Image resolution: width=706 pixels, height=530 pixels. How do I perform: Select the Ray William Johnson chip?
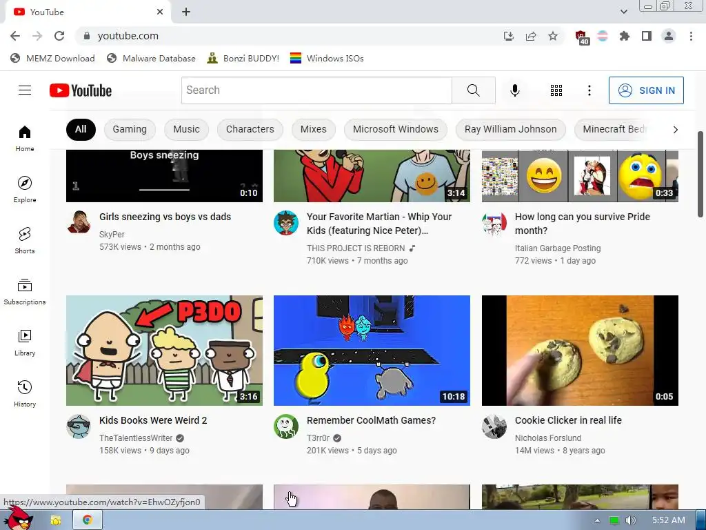point(511,130)
